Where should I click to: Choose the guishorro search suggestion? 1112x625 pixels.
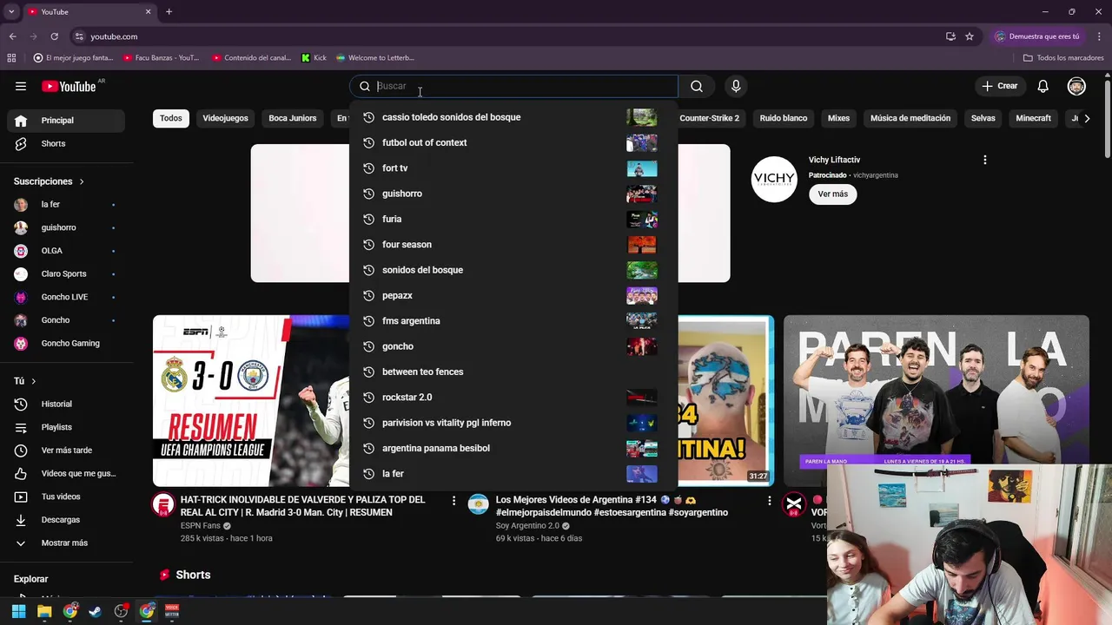coord(513,194)
